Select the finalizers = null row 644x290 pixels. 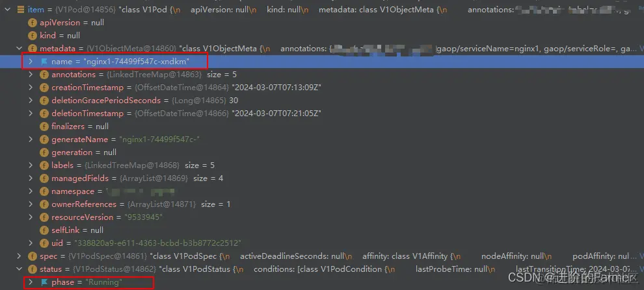tap(322, 127)
